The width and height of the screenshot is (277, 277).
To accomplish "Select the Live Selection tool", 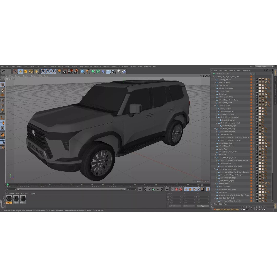I will point(15,71).
